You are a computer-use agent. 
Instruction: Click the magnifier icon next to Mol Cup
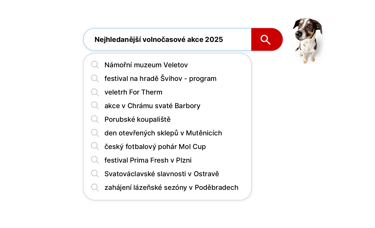(x=95, y=147)
